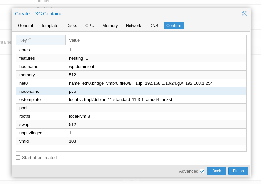261x184 pixels.
Task: Select the unprivileged row
Action: pyautogui.click(x=131, y=133)
